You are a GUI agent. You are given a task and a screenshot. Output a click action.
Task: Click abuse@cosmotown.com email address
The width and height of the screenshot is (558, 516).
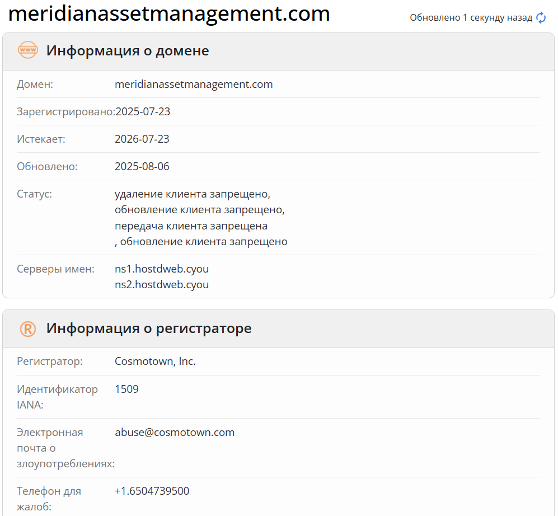pyautogui.click(x=175, y=433)
